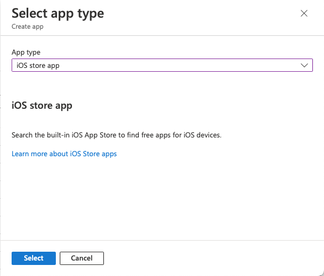Abort app creation using Cancel
The image size is (324, 276).
(82, 258)
